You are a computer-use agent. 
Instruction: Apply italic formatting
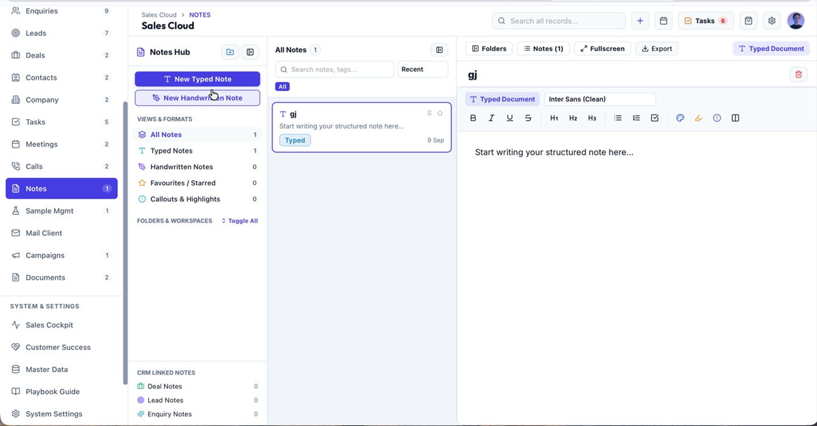pos(491,118)
